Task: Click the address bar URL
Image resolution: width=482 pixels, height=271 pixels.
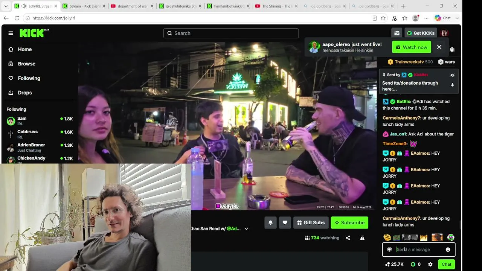Action: click(x=53, y=18)
